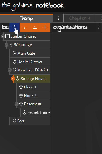Click the expand all (down arrow) icon

(x=25, y=27)
